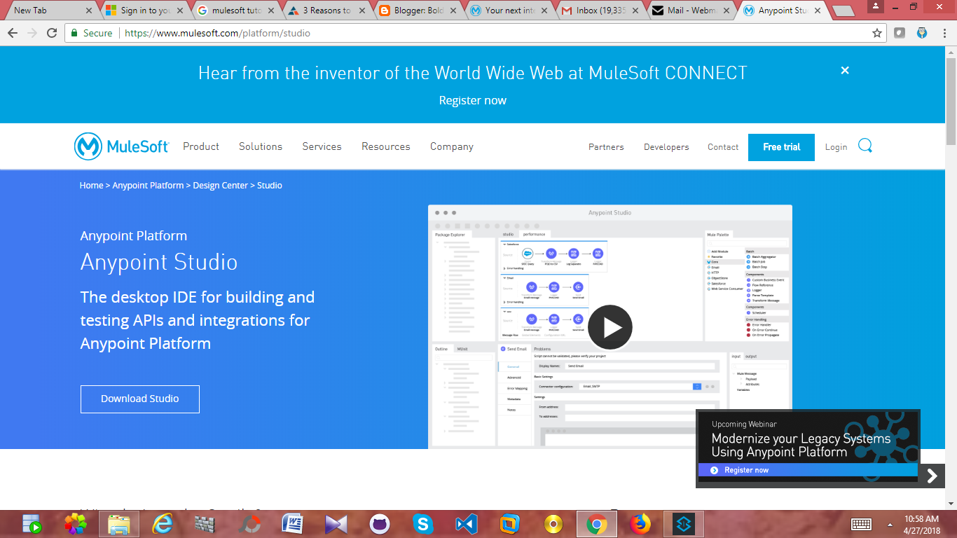
Task: Open the Contact link
Action: coord(723,147)
